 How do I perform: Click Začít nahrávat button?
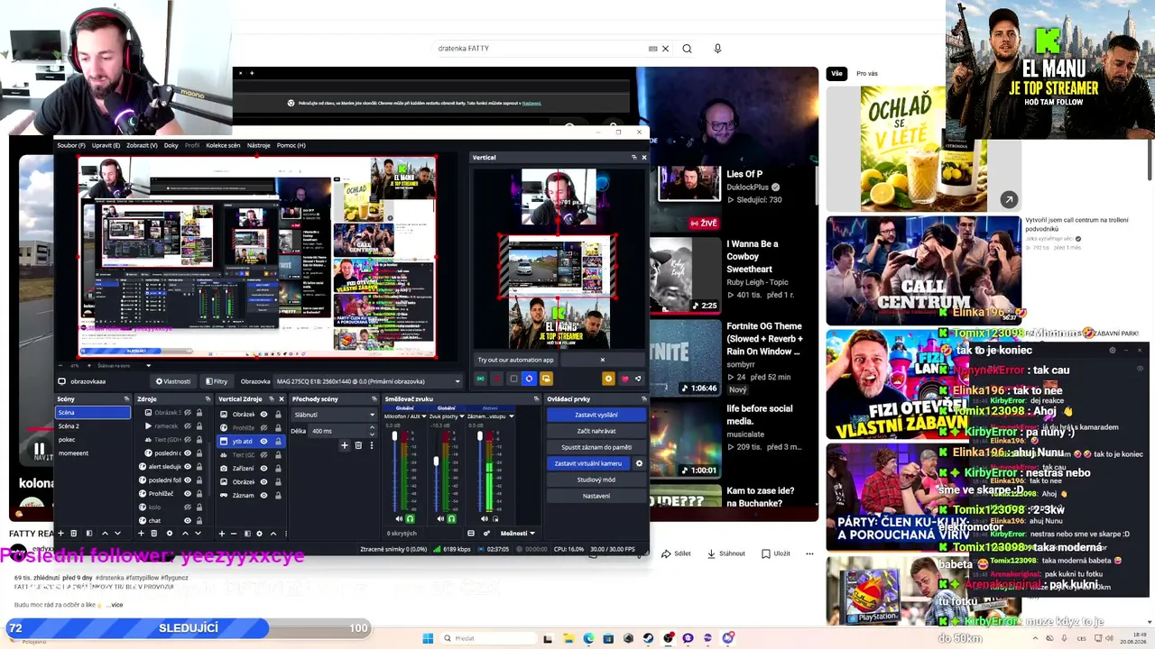tap(596, 431)
